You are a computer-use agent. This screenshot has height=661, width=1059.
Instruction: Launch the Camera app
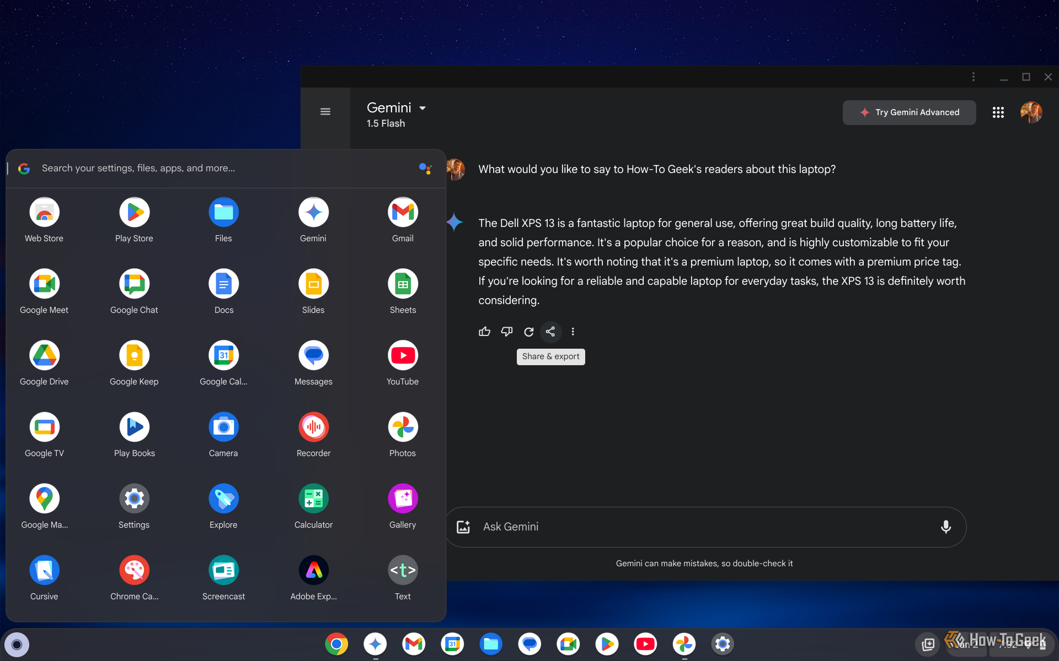pos(223,427)
